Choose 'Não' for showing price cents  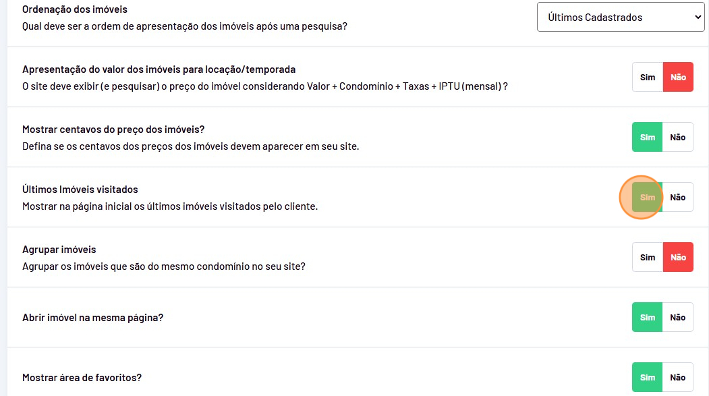(x=678, y=138)
